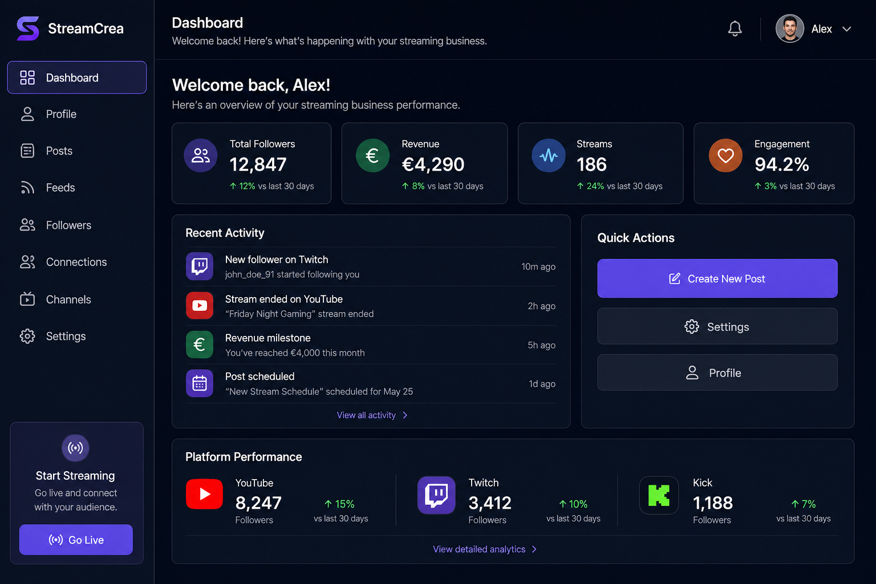This screenshot has width=876, height=584.
Task: Go to Posts in sidebar
Action: pos(77,151)
